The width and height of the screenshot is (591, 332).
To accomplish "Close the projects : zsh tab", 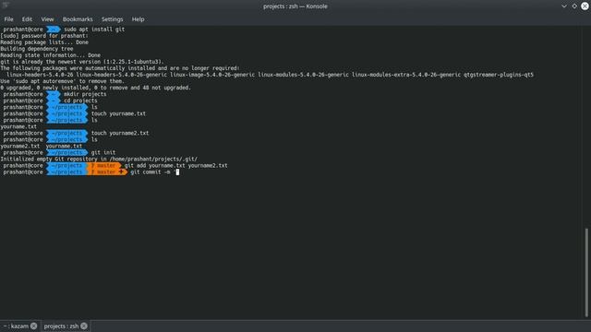I will click(84, 326).
